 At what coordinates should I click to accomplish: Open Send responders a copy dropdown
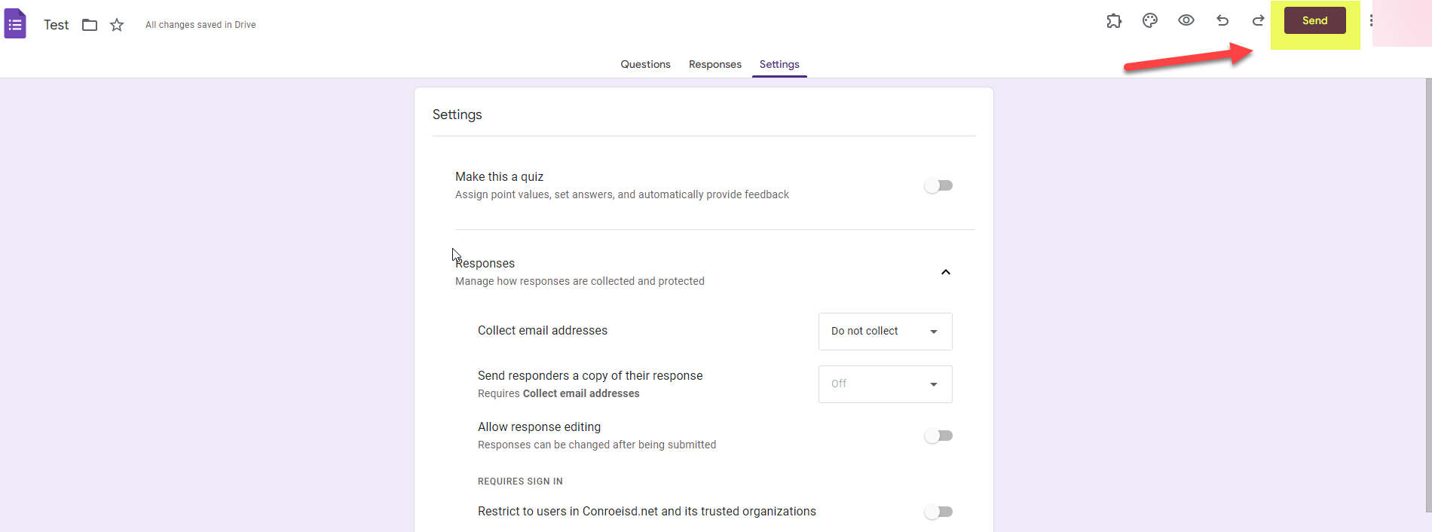pyautogui.click(x=885, y=384)
